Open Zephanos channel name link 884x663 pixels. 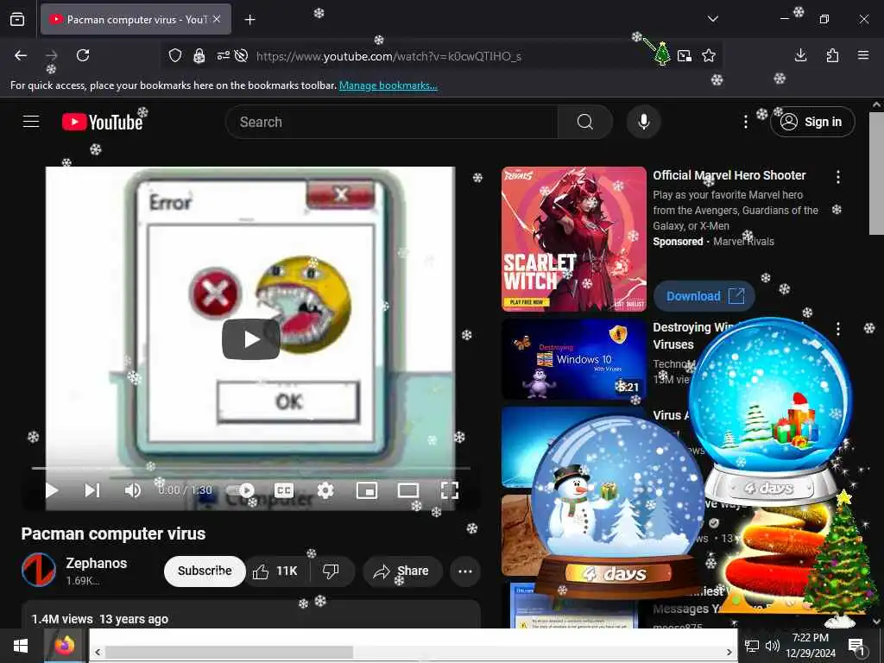[97, 563]
